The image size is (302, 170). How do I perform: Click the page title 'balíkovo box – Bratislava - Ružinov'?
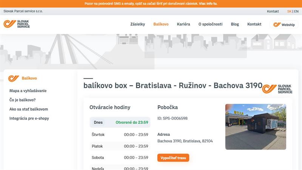point(173,86)
